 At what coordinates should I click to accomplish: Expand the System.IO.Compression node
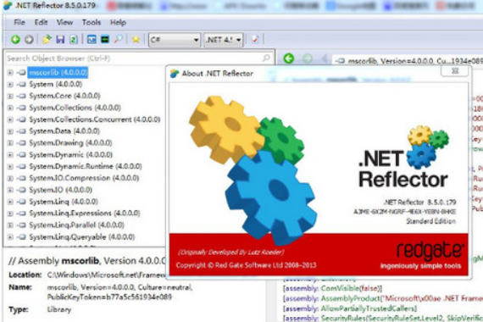pyautogui.click(x=10, y=179)
